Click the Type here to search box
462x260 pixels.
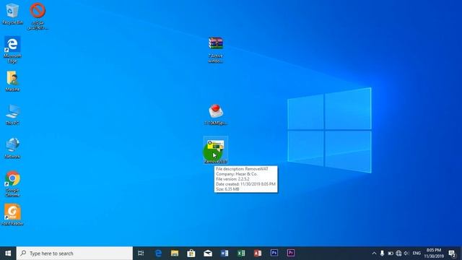click(74, 253)
